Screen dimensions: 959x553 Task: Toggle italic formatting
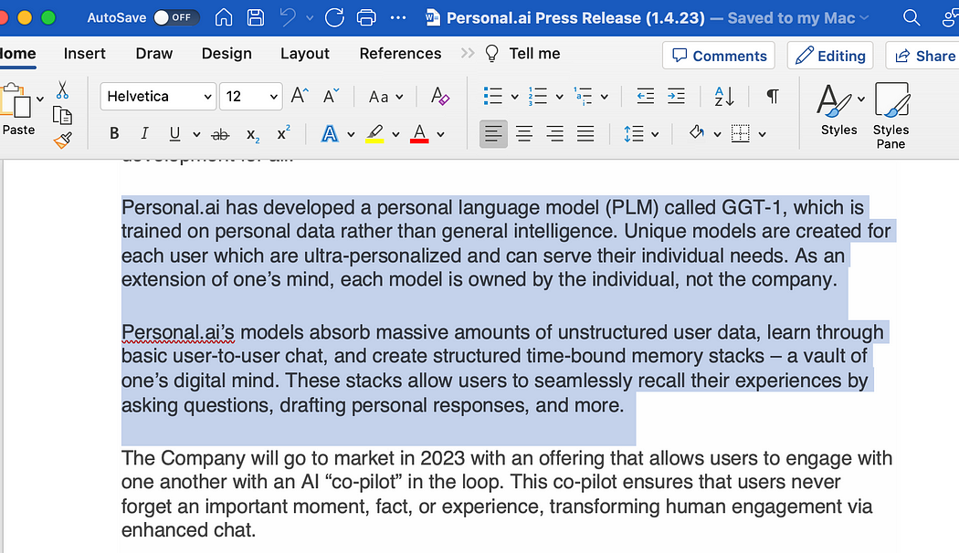tap(143, 133)
